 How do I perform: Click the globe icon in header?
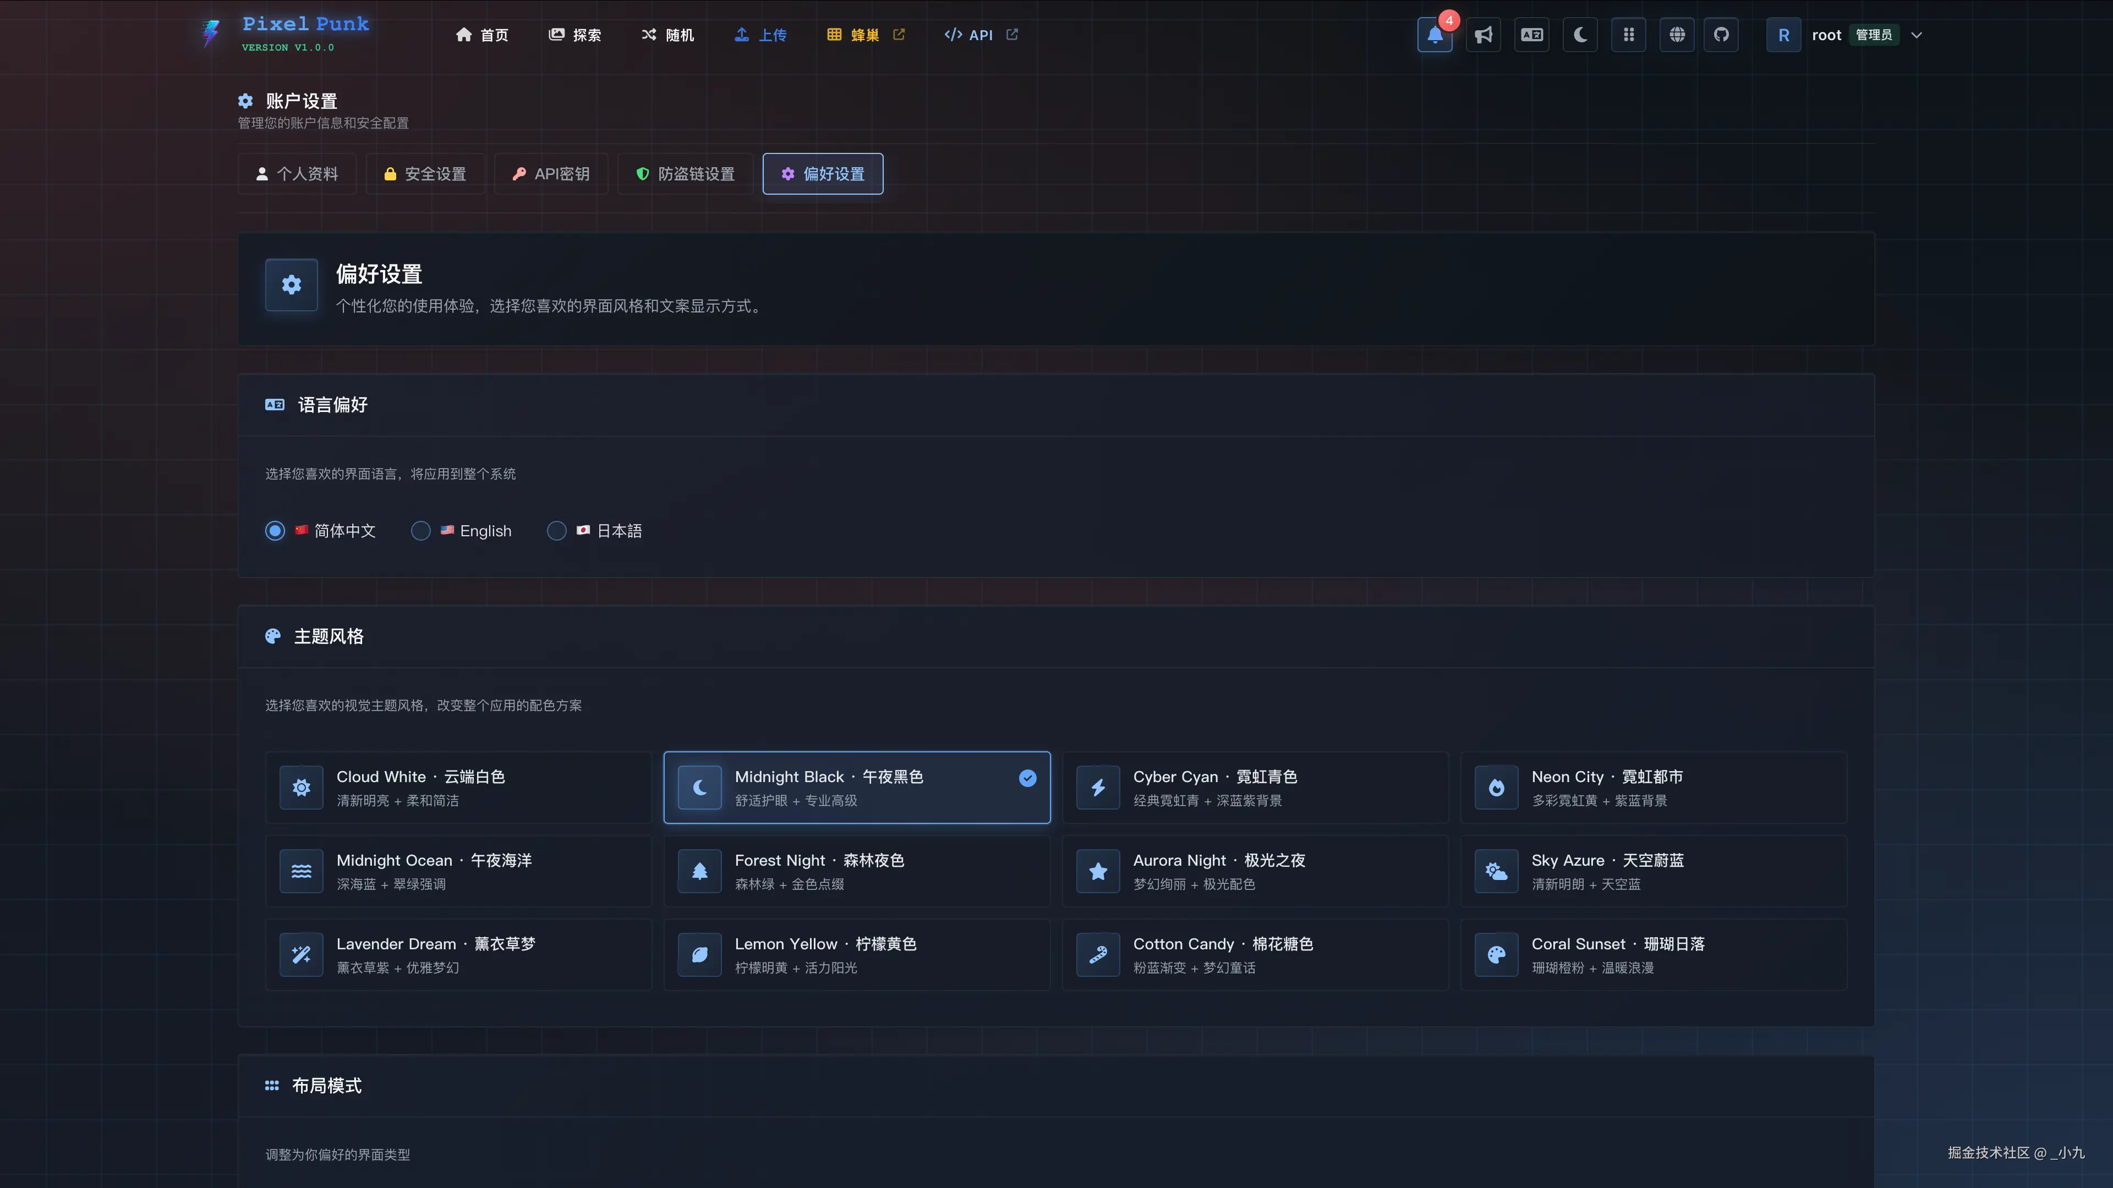point(1677,35)
